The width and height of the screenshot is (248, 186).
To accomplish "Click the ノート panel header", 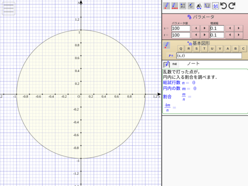I will tap(193, 63).
